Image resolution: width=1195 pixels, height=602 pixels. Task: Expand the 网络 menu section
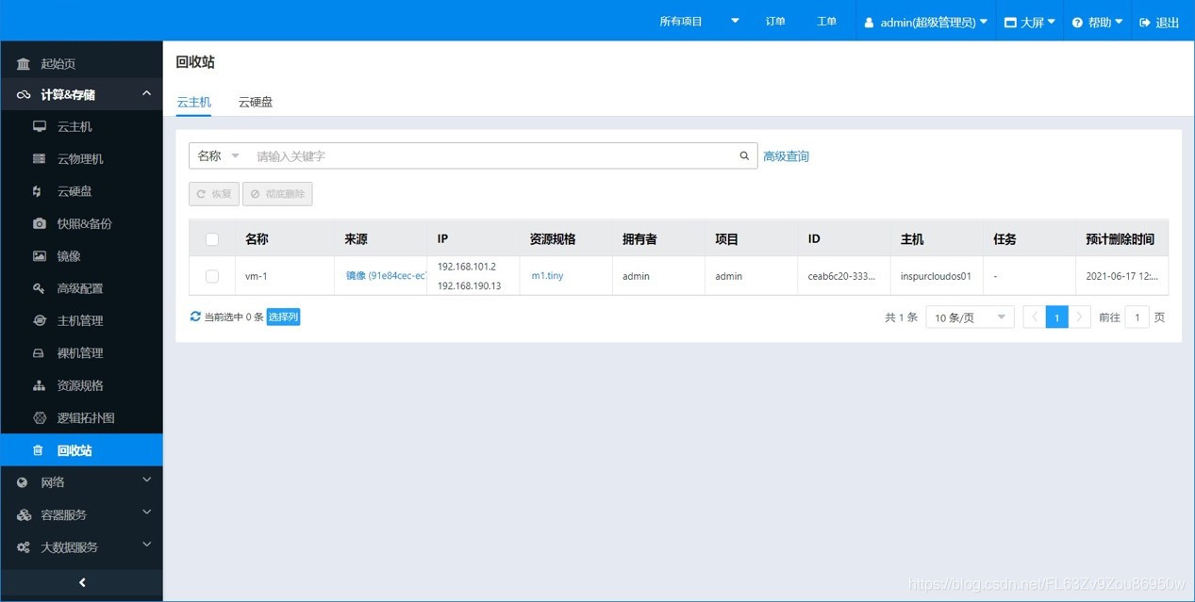click(146, 480)
